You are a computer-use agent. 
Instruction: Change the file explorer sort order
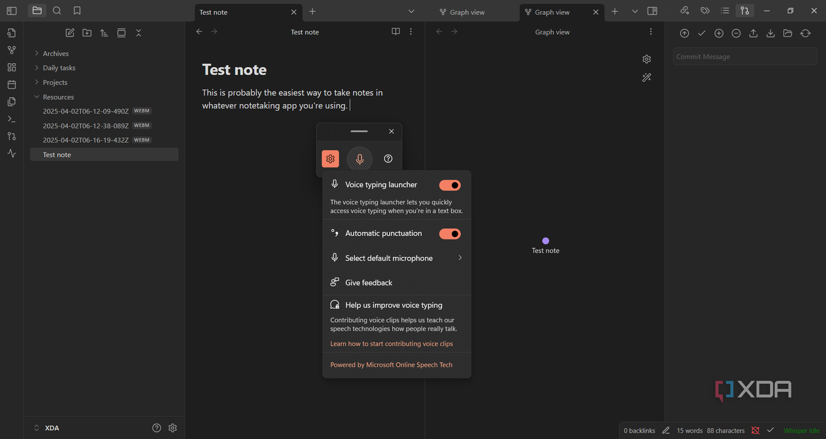pos(104,32)
